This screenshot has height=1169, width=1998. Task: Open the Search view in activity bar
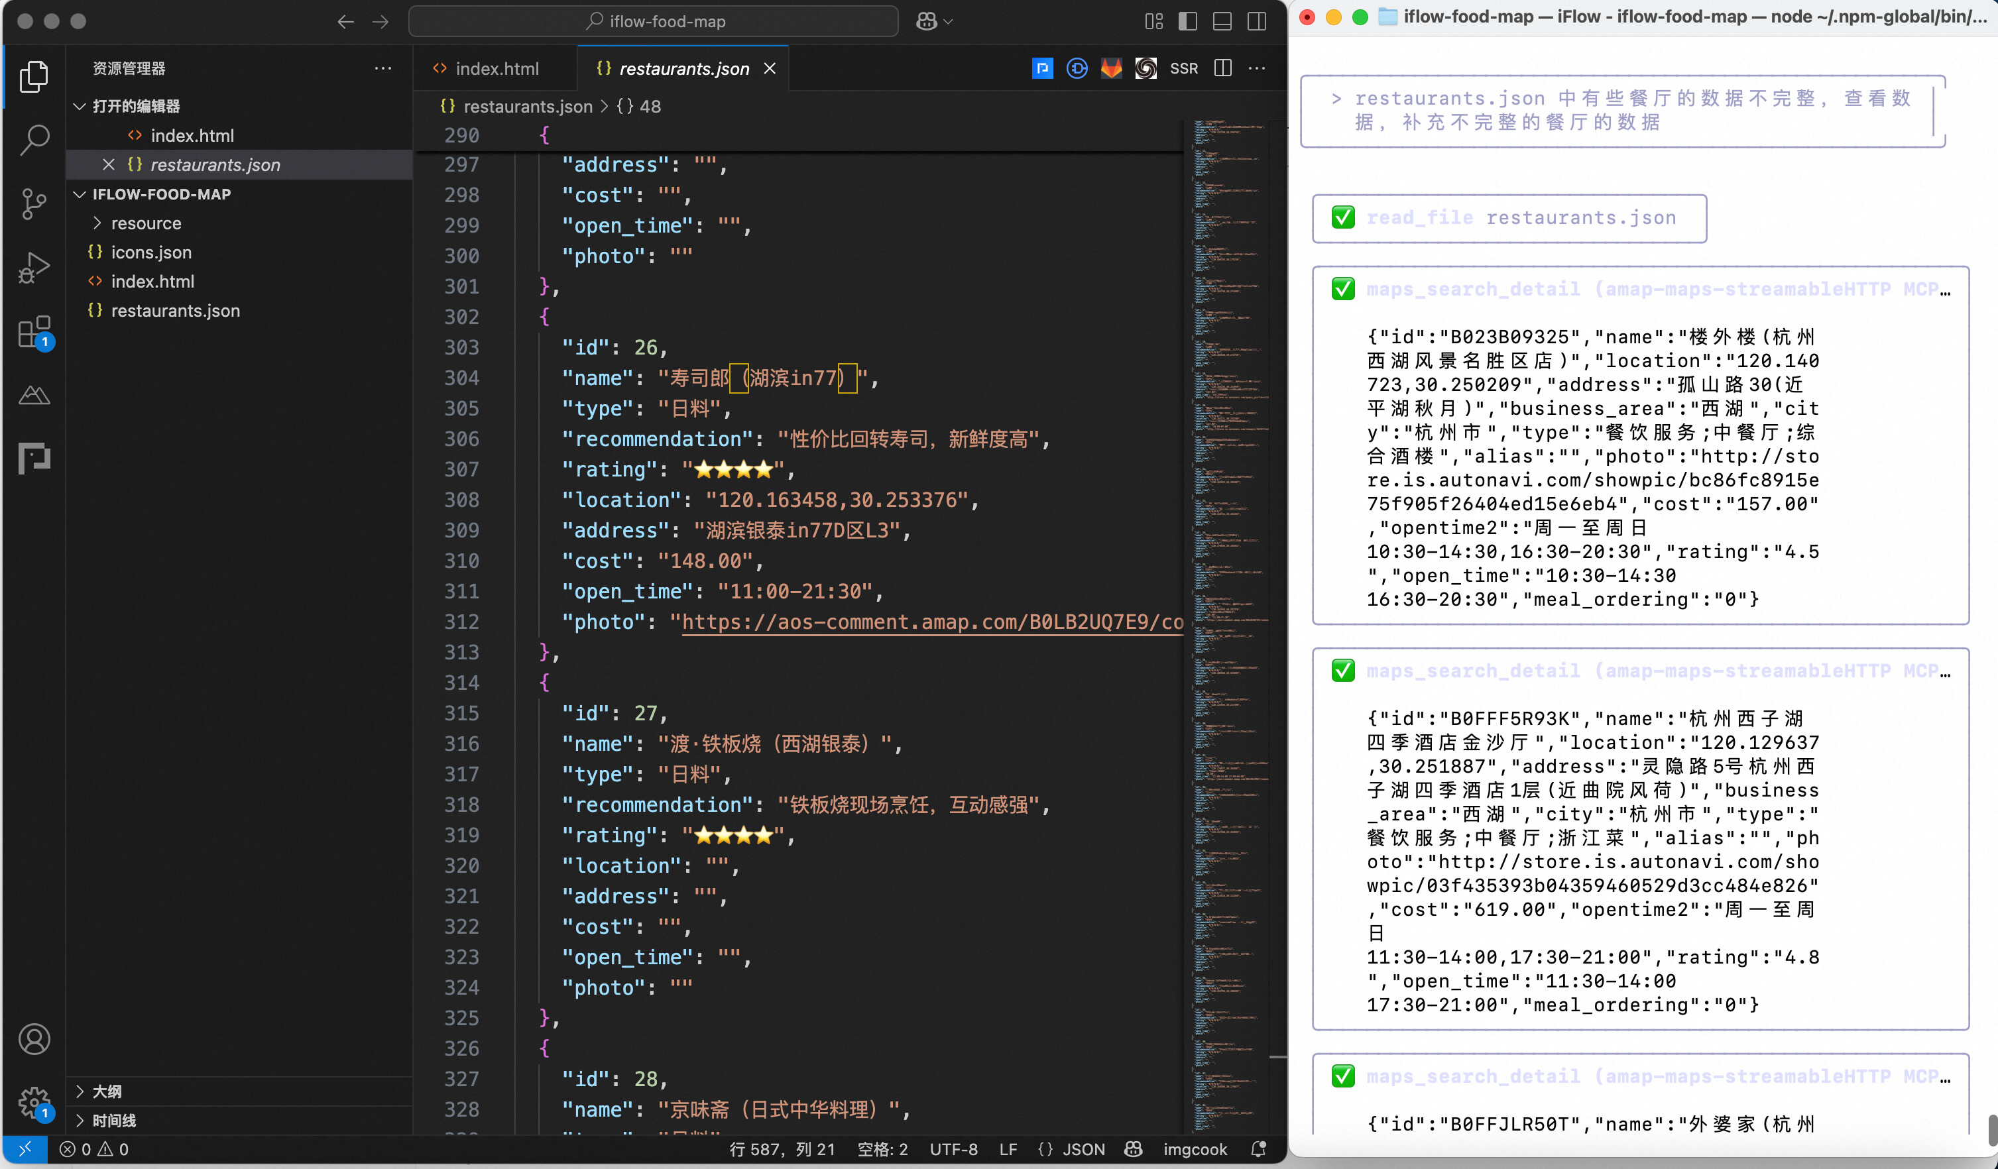34,139
